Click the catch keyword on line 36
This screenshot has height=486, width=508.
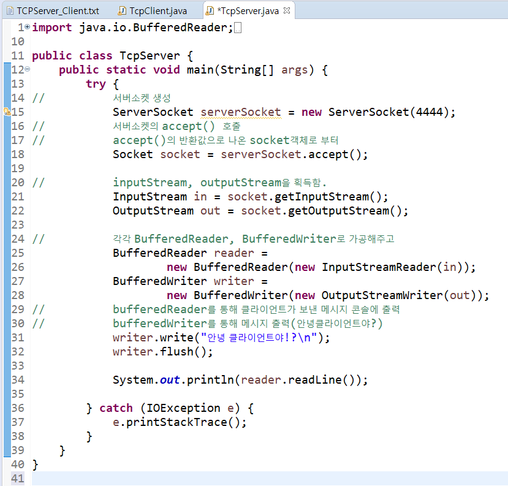(x=116, y=408)
